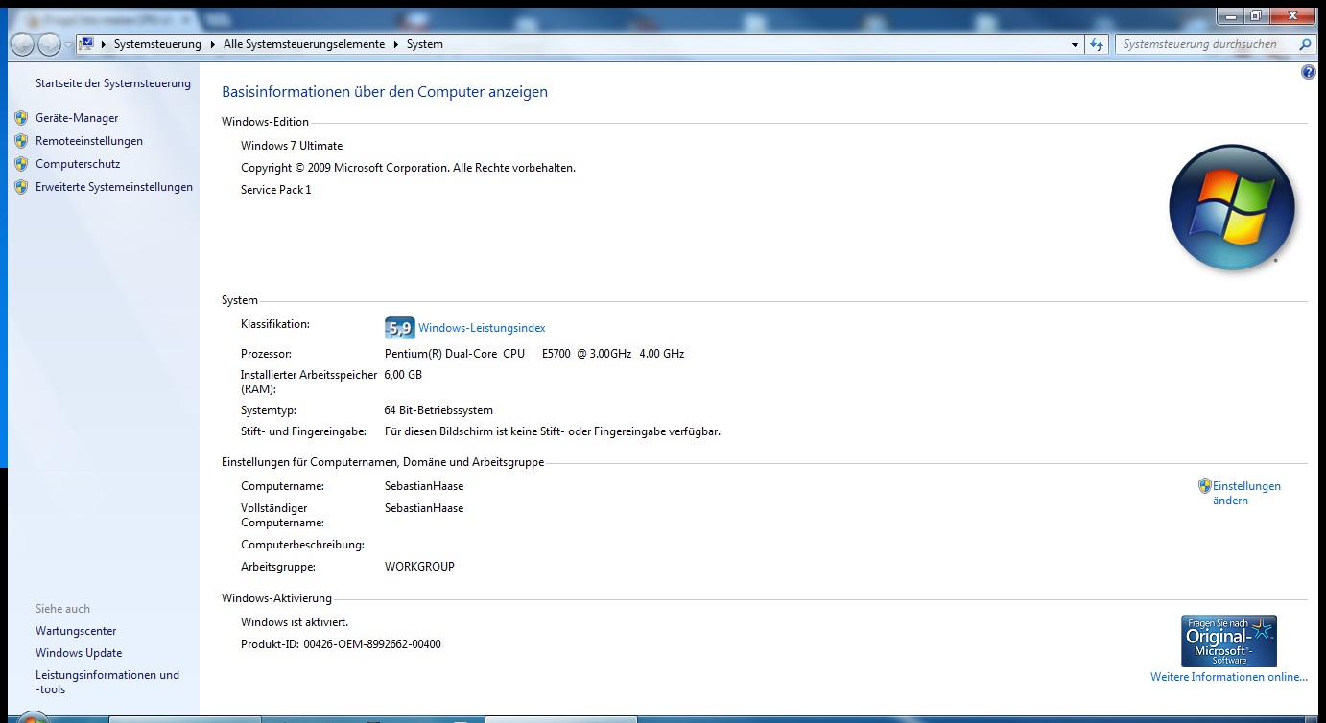Click Einstellungen ändern link
The height and width of the screenshot is (723, 1326).
click(x=1245, y=493)
